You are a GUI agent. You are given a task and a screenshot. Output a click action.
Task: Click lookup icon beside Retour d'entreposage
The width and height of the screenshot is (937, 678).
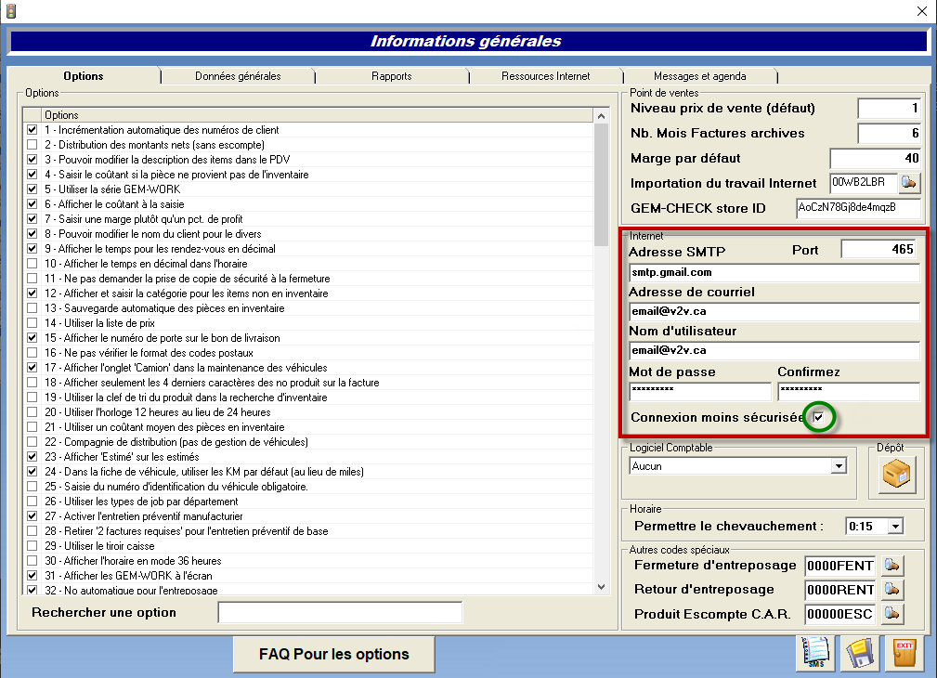(892, 590)
